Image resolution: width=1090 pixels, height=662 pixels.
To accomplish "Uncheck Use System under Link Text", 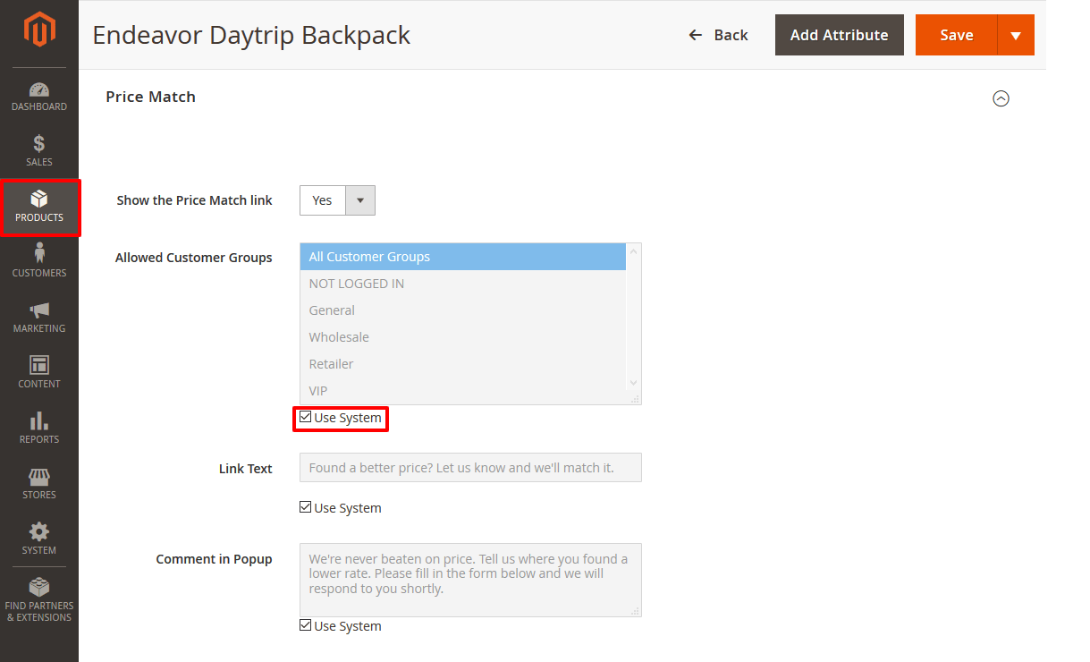I will 306,508.
